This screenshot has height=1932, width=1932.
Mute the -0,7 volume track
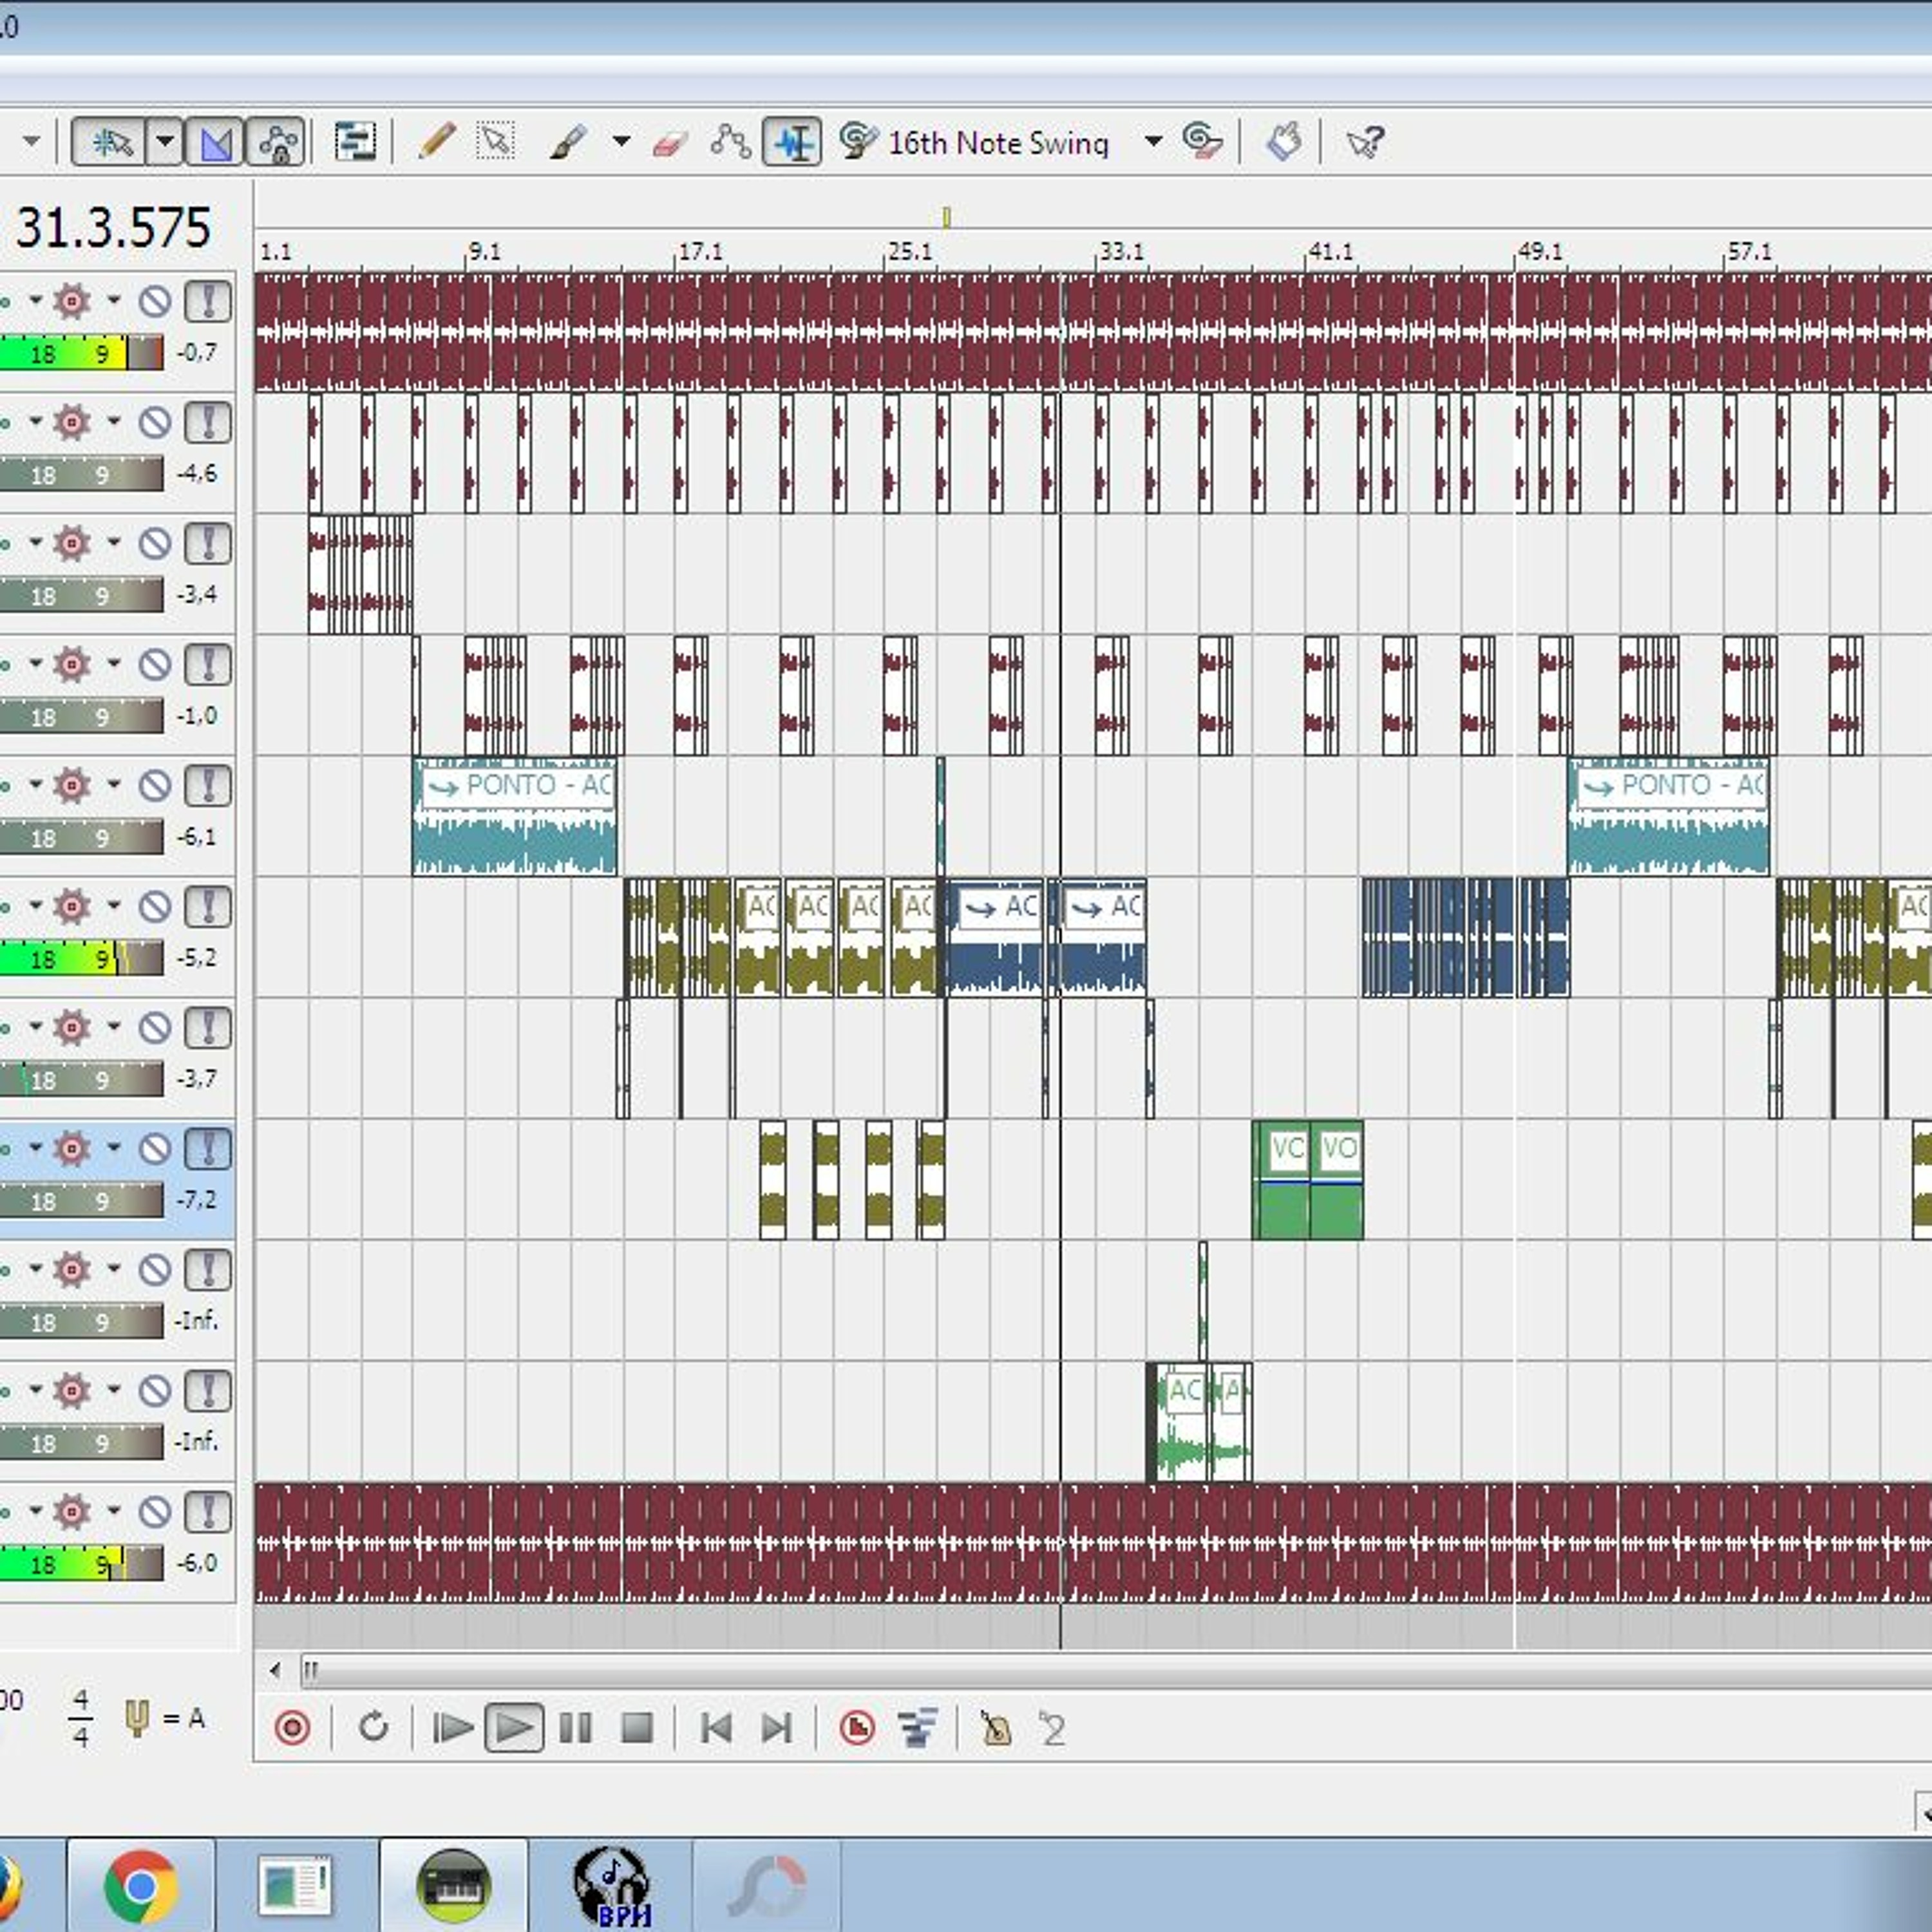pyautogui.click(x=154, y=300)
